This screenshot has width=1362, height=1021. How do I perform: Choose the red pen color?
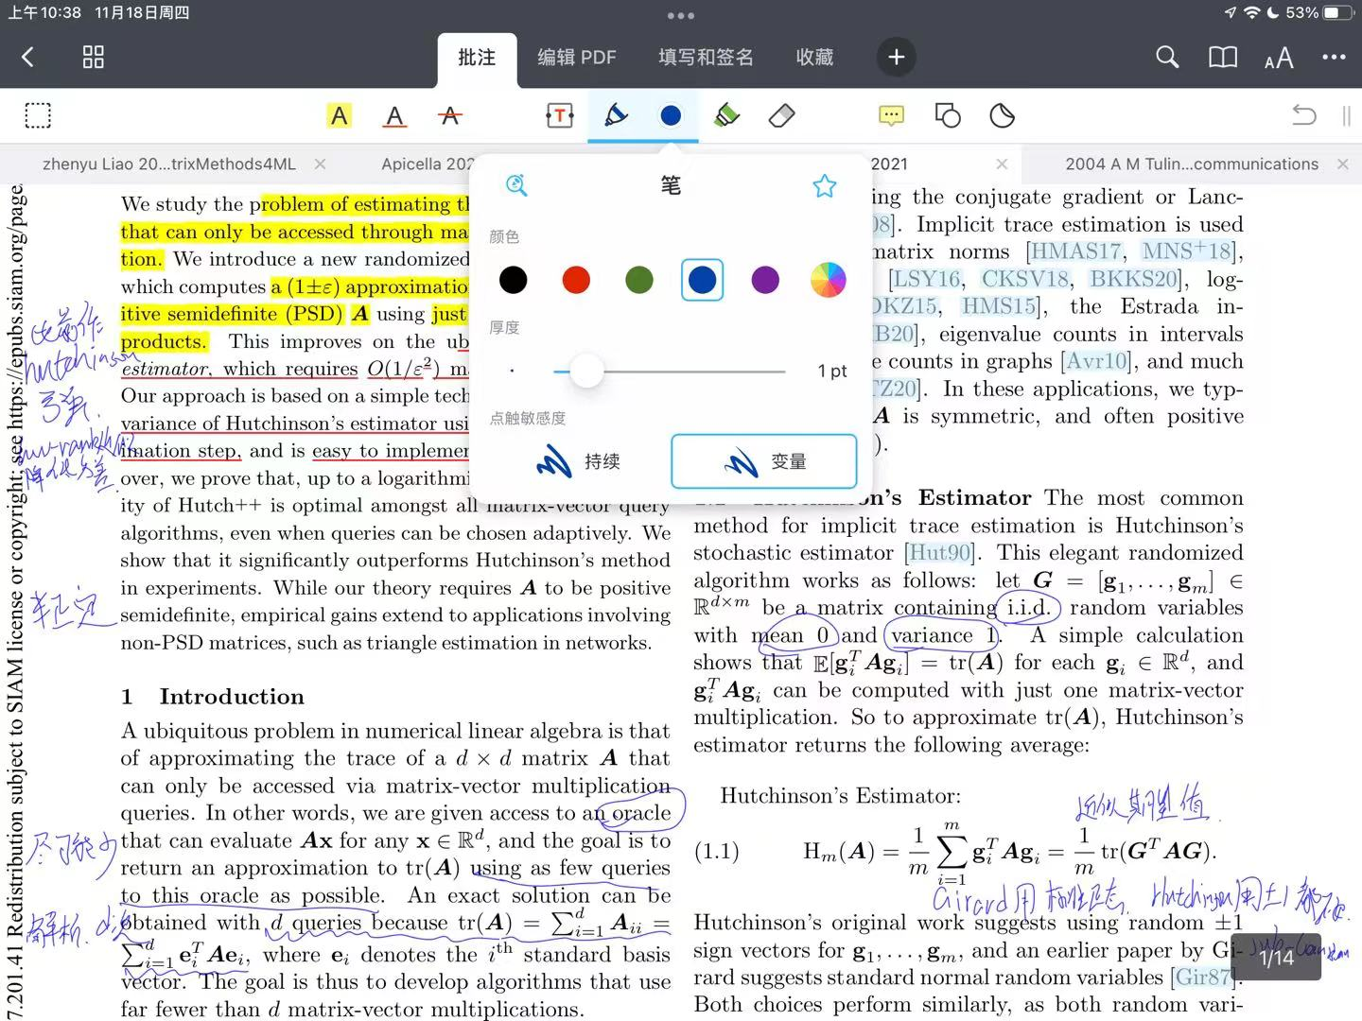click(x=576, y=280)
